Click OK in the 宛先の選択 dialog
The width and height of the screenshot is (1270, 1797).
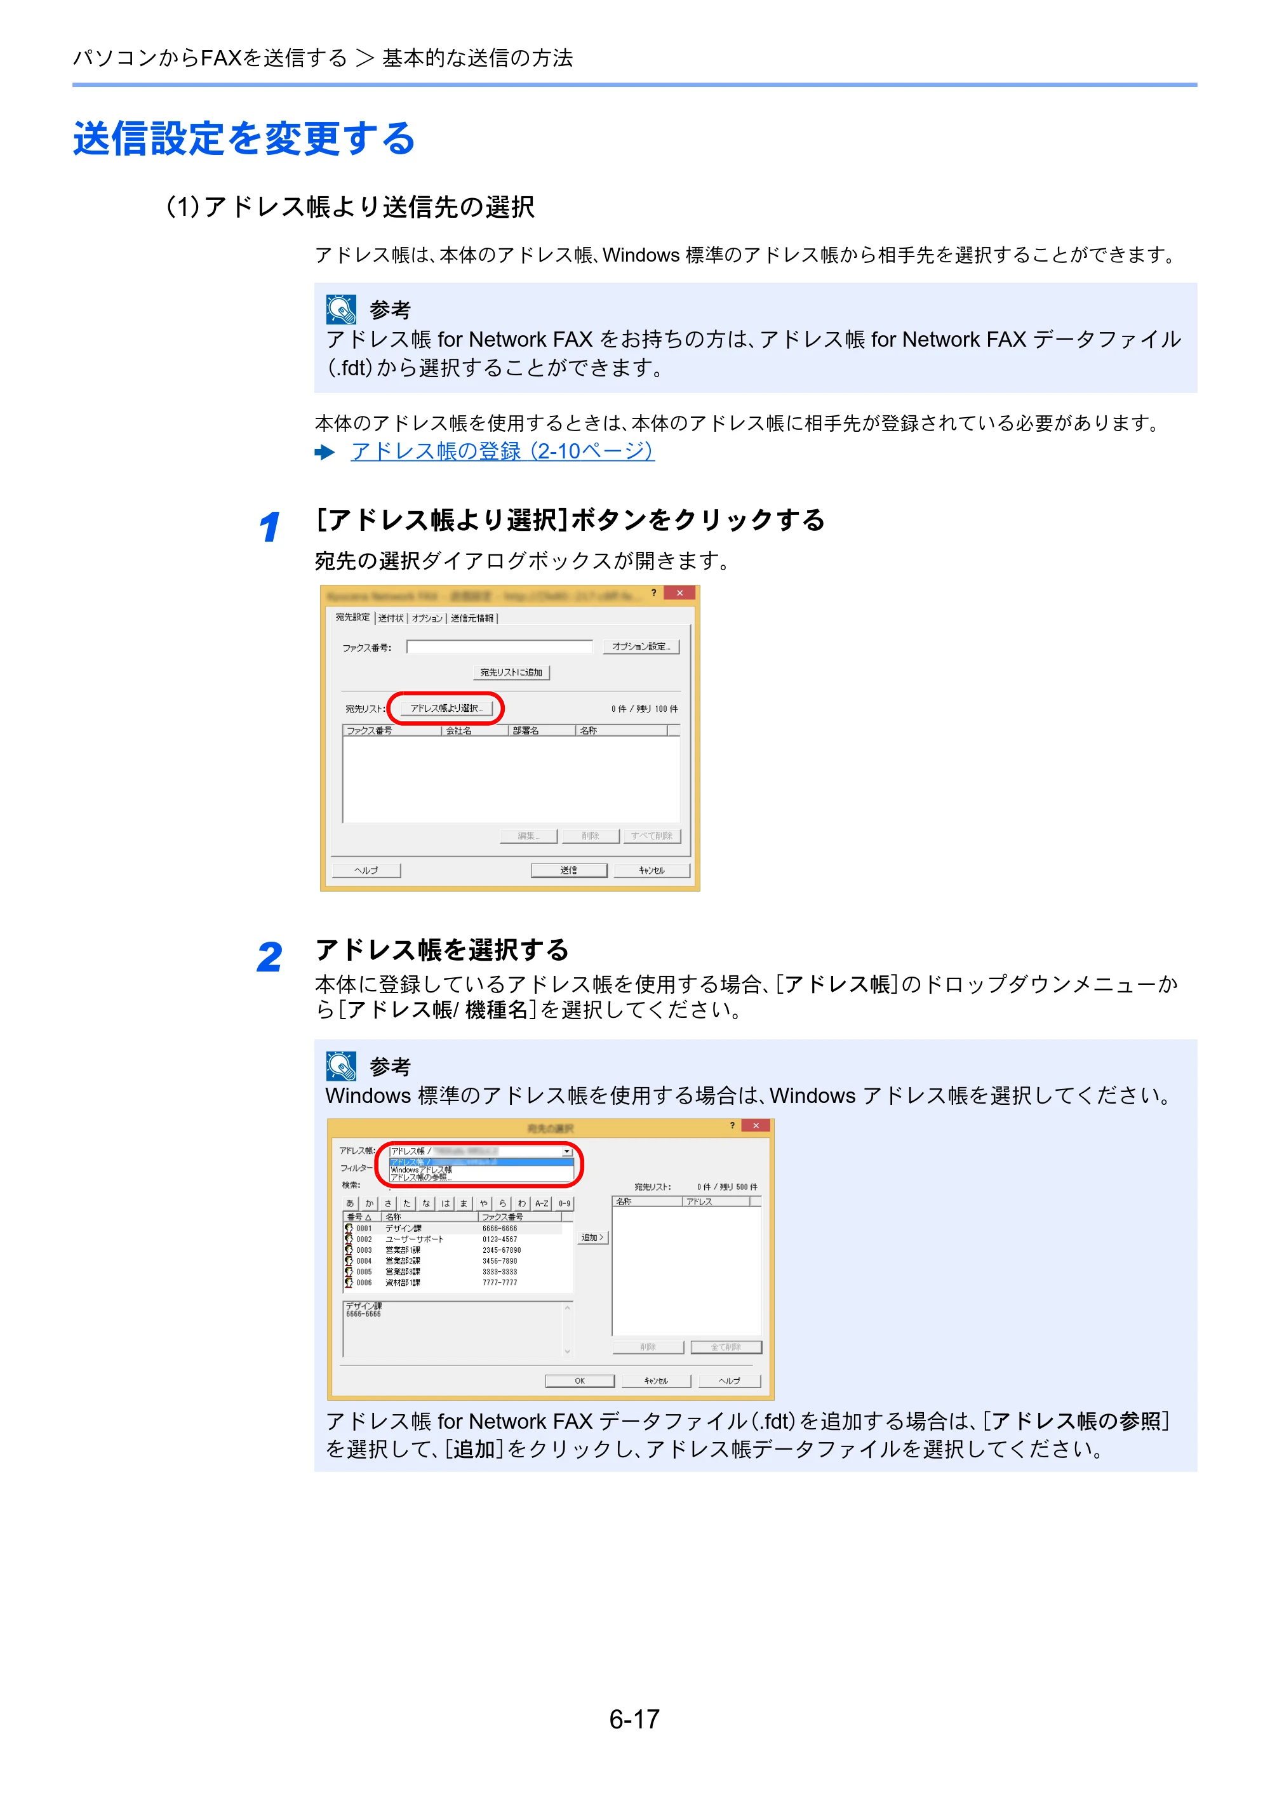click(x=580, y=1382)
